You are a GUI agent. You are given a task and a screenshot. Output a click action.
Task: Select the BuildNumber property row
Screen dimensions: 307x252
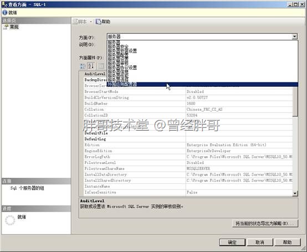(188, 104)
